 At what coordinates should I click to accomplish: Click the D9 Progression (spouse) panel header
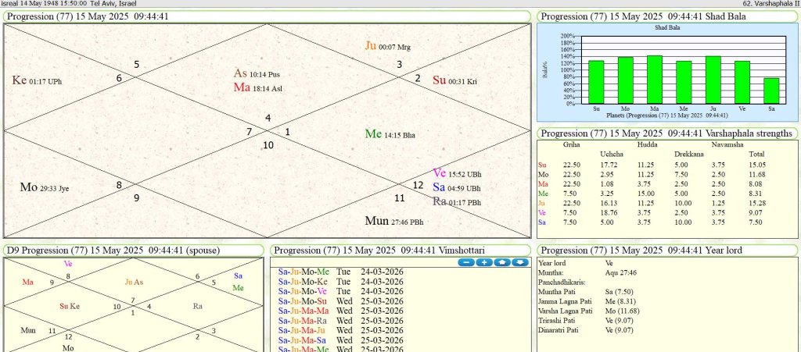113,250
